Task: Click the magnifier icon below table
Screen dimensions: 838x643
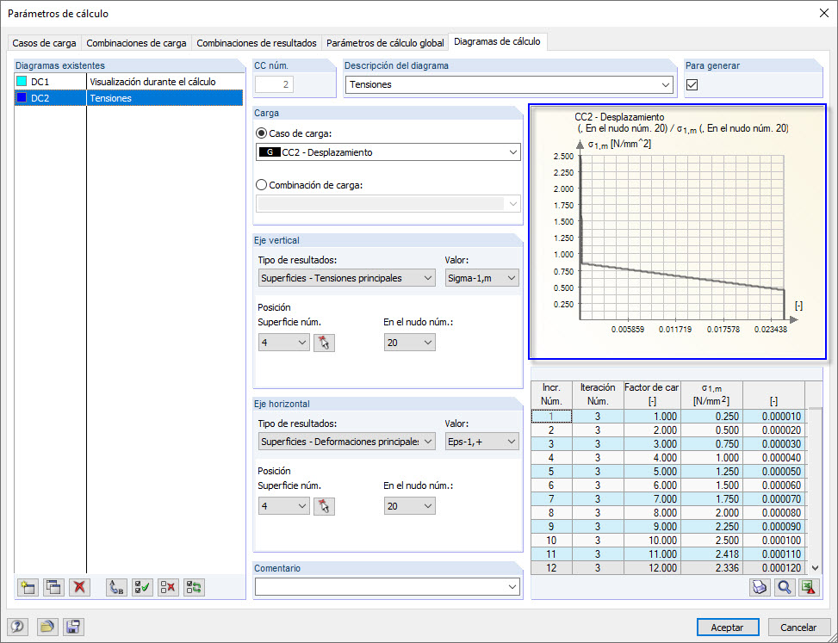Action: coord(784,587)
